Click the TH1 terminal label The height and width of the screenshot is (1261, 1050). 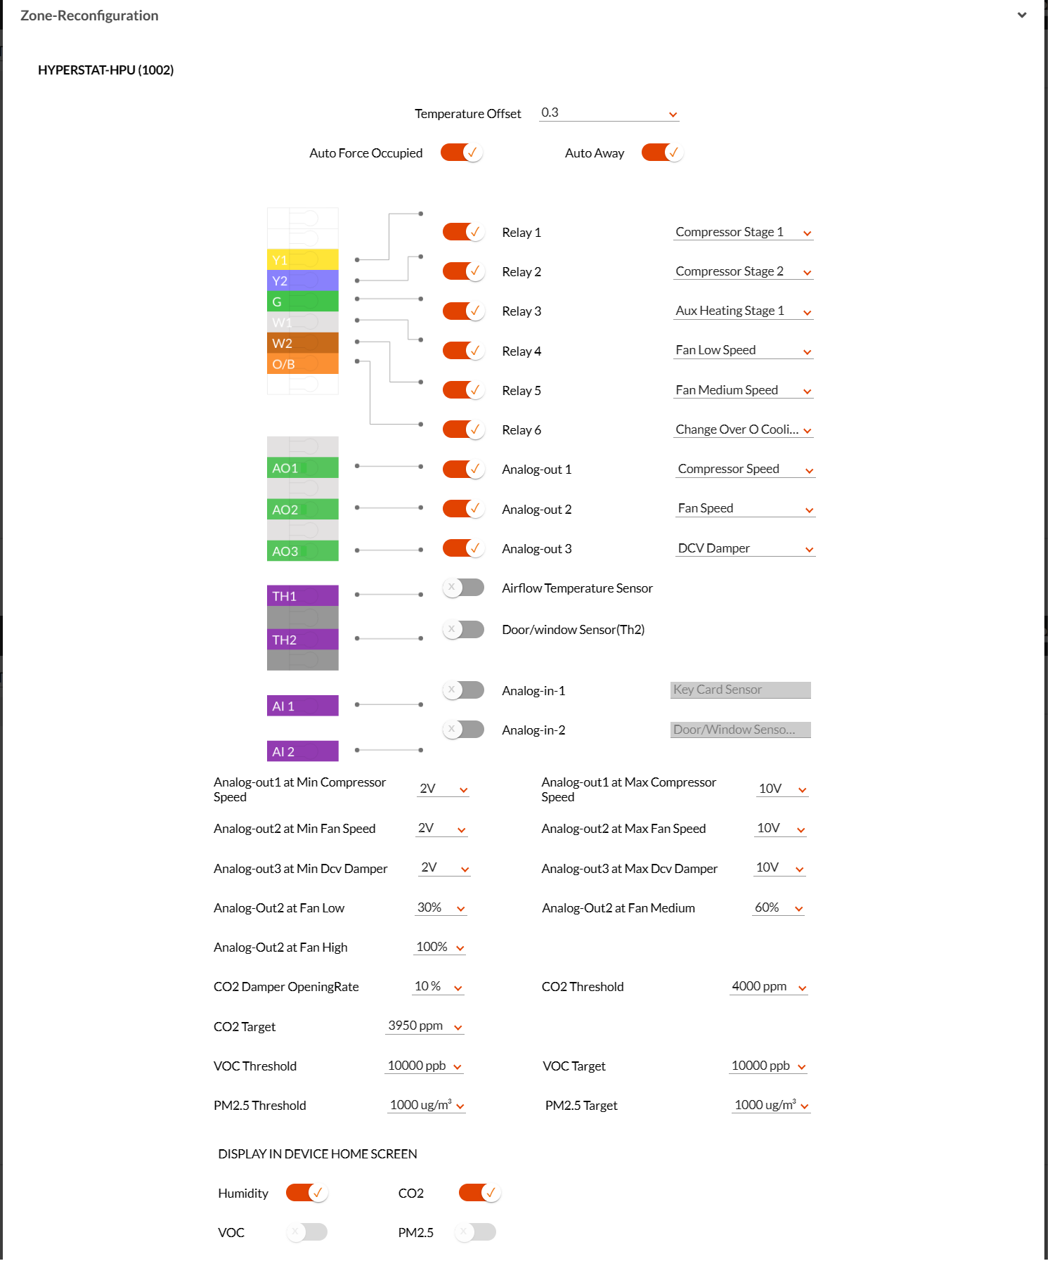[303, 596]
